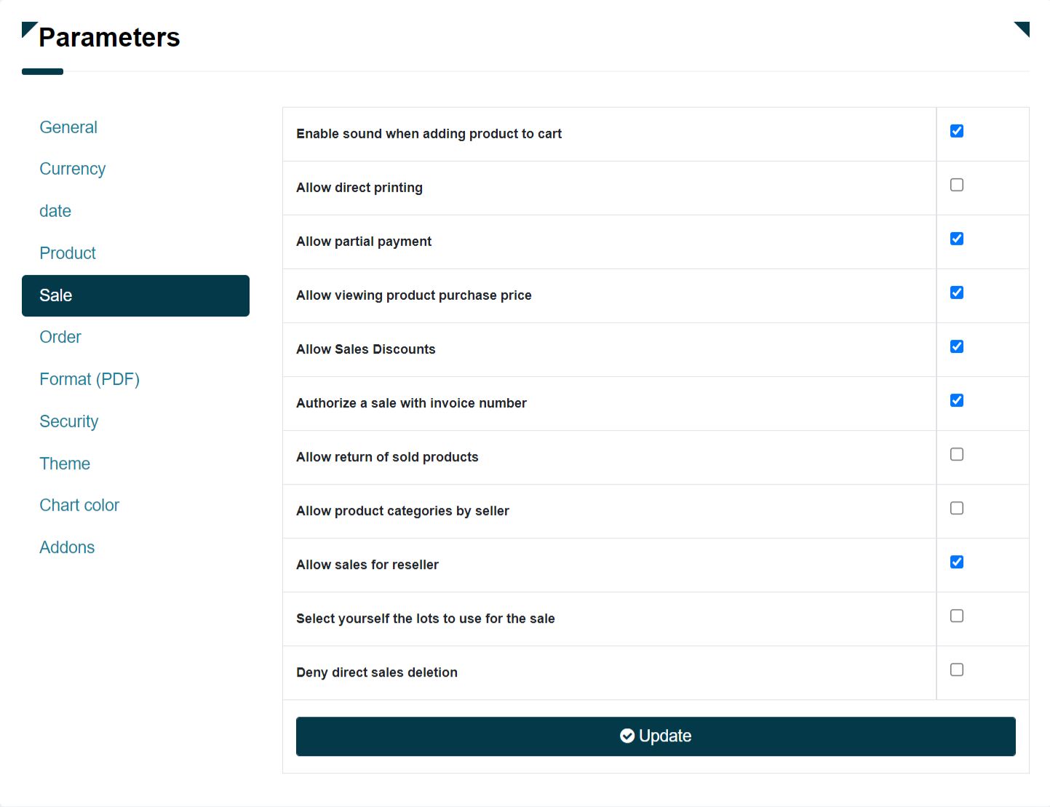Check Select yourself the lots option
Screen dimensions: 1050x807
click(957, 616)
